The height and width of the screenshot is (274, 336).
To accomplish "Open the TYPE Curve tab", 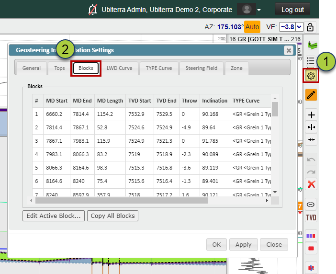I will click(159, 68).
